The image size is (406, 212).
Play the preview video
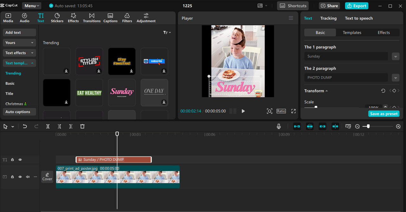tap(243, 111)
